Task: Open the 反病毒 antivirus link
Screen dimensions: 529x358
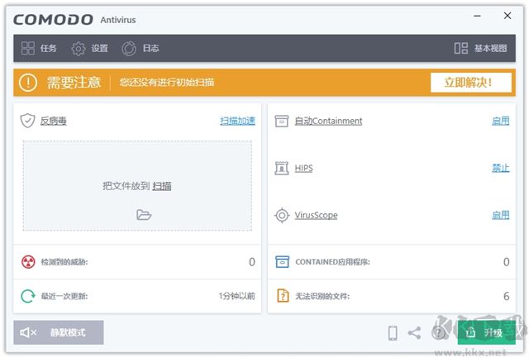Action: point(53,121)
